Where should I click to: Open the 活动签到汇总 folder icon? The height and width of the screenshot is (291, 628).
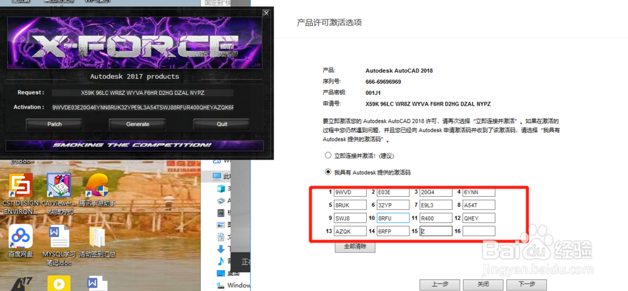tap(97, 237)
